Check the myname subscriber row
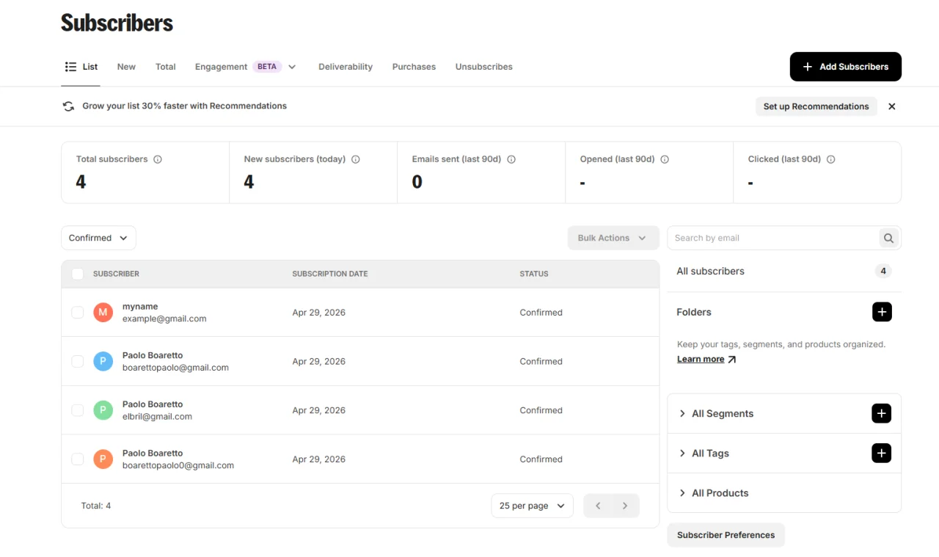 77,313
